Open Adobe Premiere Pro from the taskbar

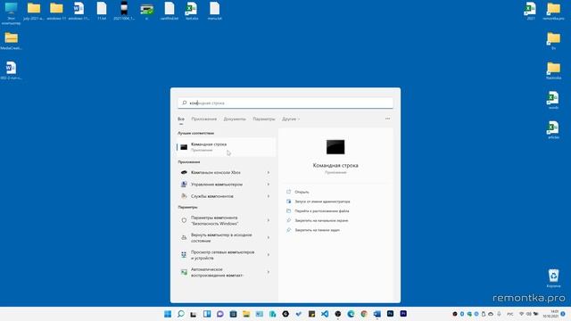(403, 314)
